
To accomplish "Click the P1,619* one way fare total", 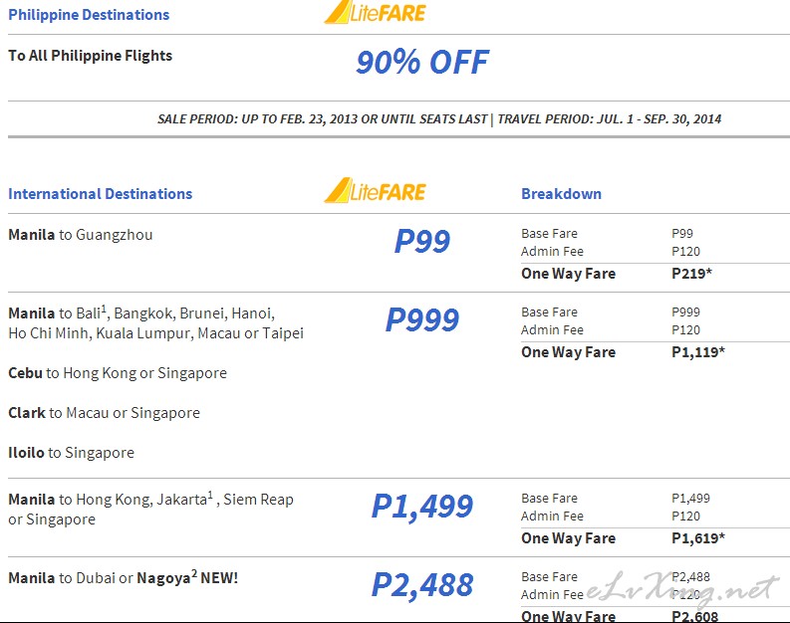I will coord(698,538).
